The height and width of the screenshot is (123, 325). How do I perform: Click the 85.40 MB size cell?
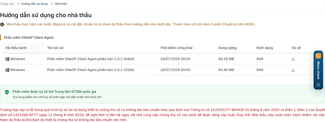click(226, 70)
